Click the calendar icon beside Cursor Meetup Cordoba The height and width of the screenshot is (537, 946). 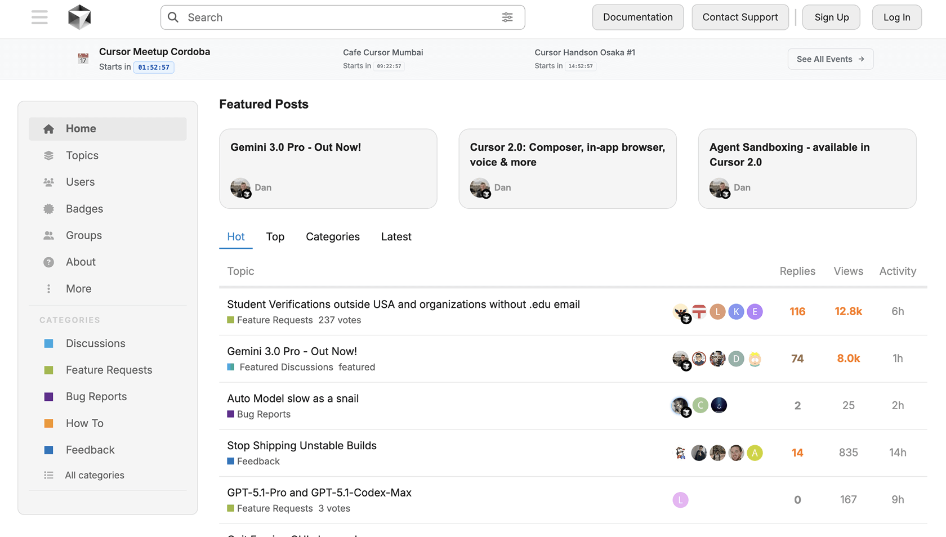[83, 59]
